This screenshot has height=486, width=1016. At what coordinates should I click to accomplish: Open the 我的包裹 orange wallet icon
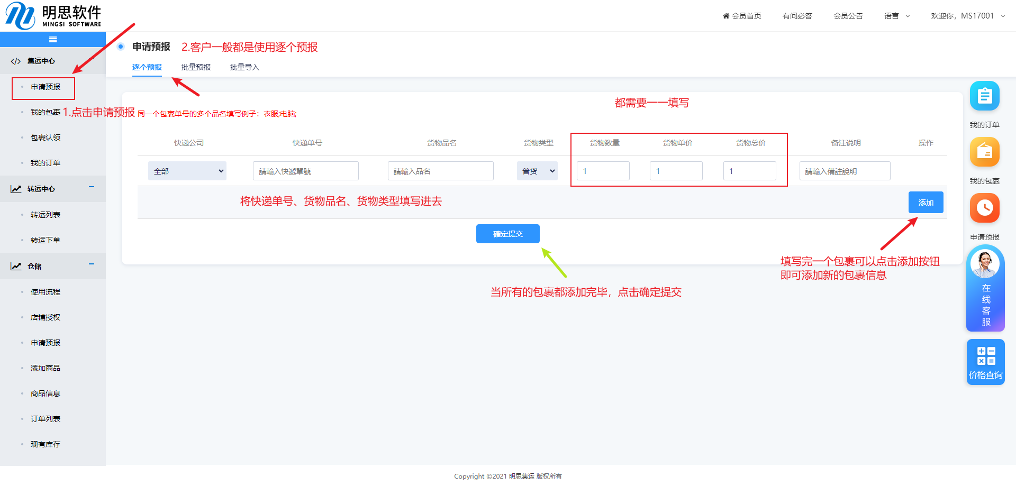pos(984,152)
